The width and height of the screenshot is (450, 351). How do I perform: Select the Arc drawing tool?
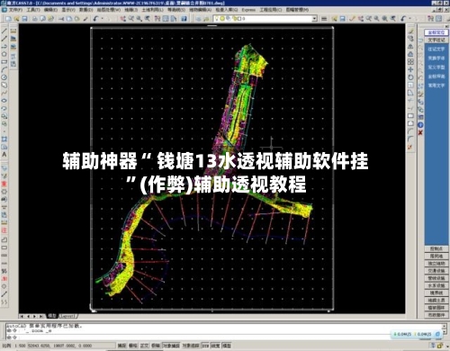(x=4, y=69)
